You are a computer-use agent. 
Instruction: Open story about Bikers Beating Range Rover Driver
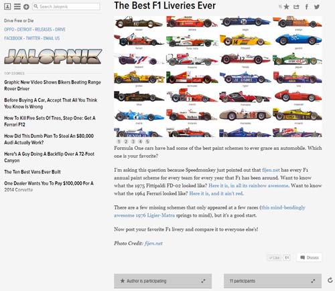[x=52, y=86]
